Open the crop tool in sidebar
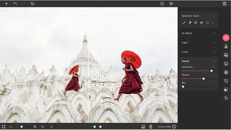This screenshot has width=231, height=130. coord(226,81)
